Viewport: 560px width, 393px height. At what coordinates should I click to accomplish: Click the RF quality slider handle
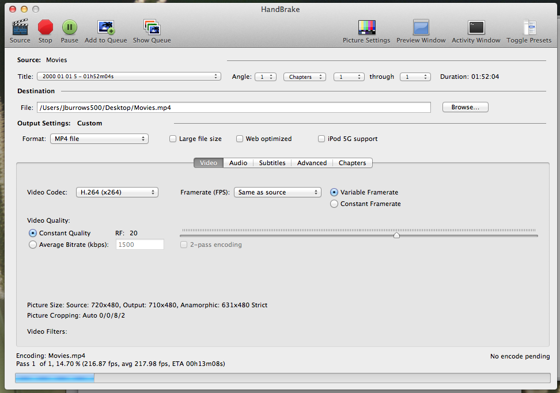click(396, 235)
